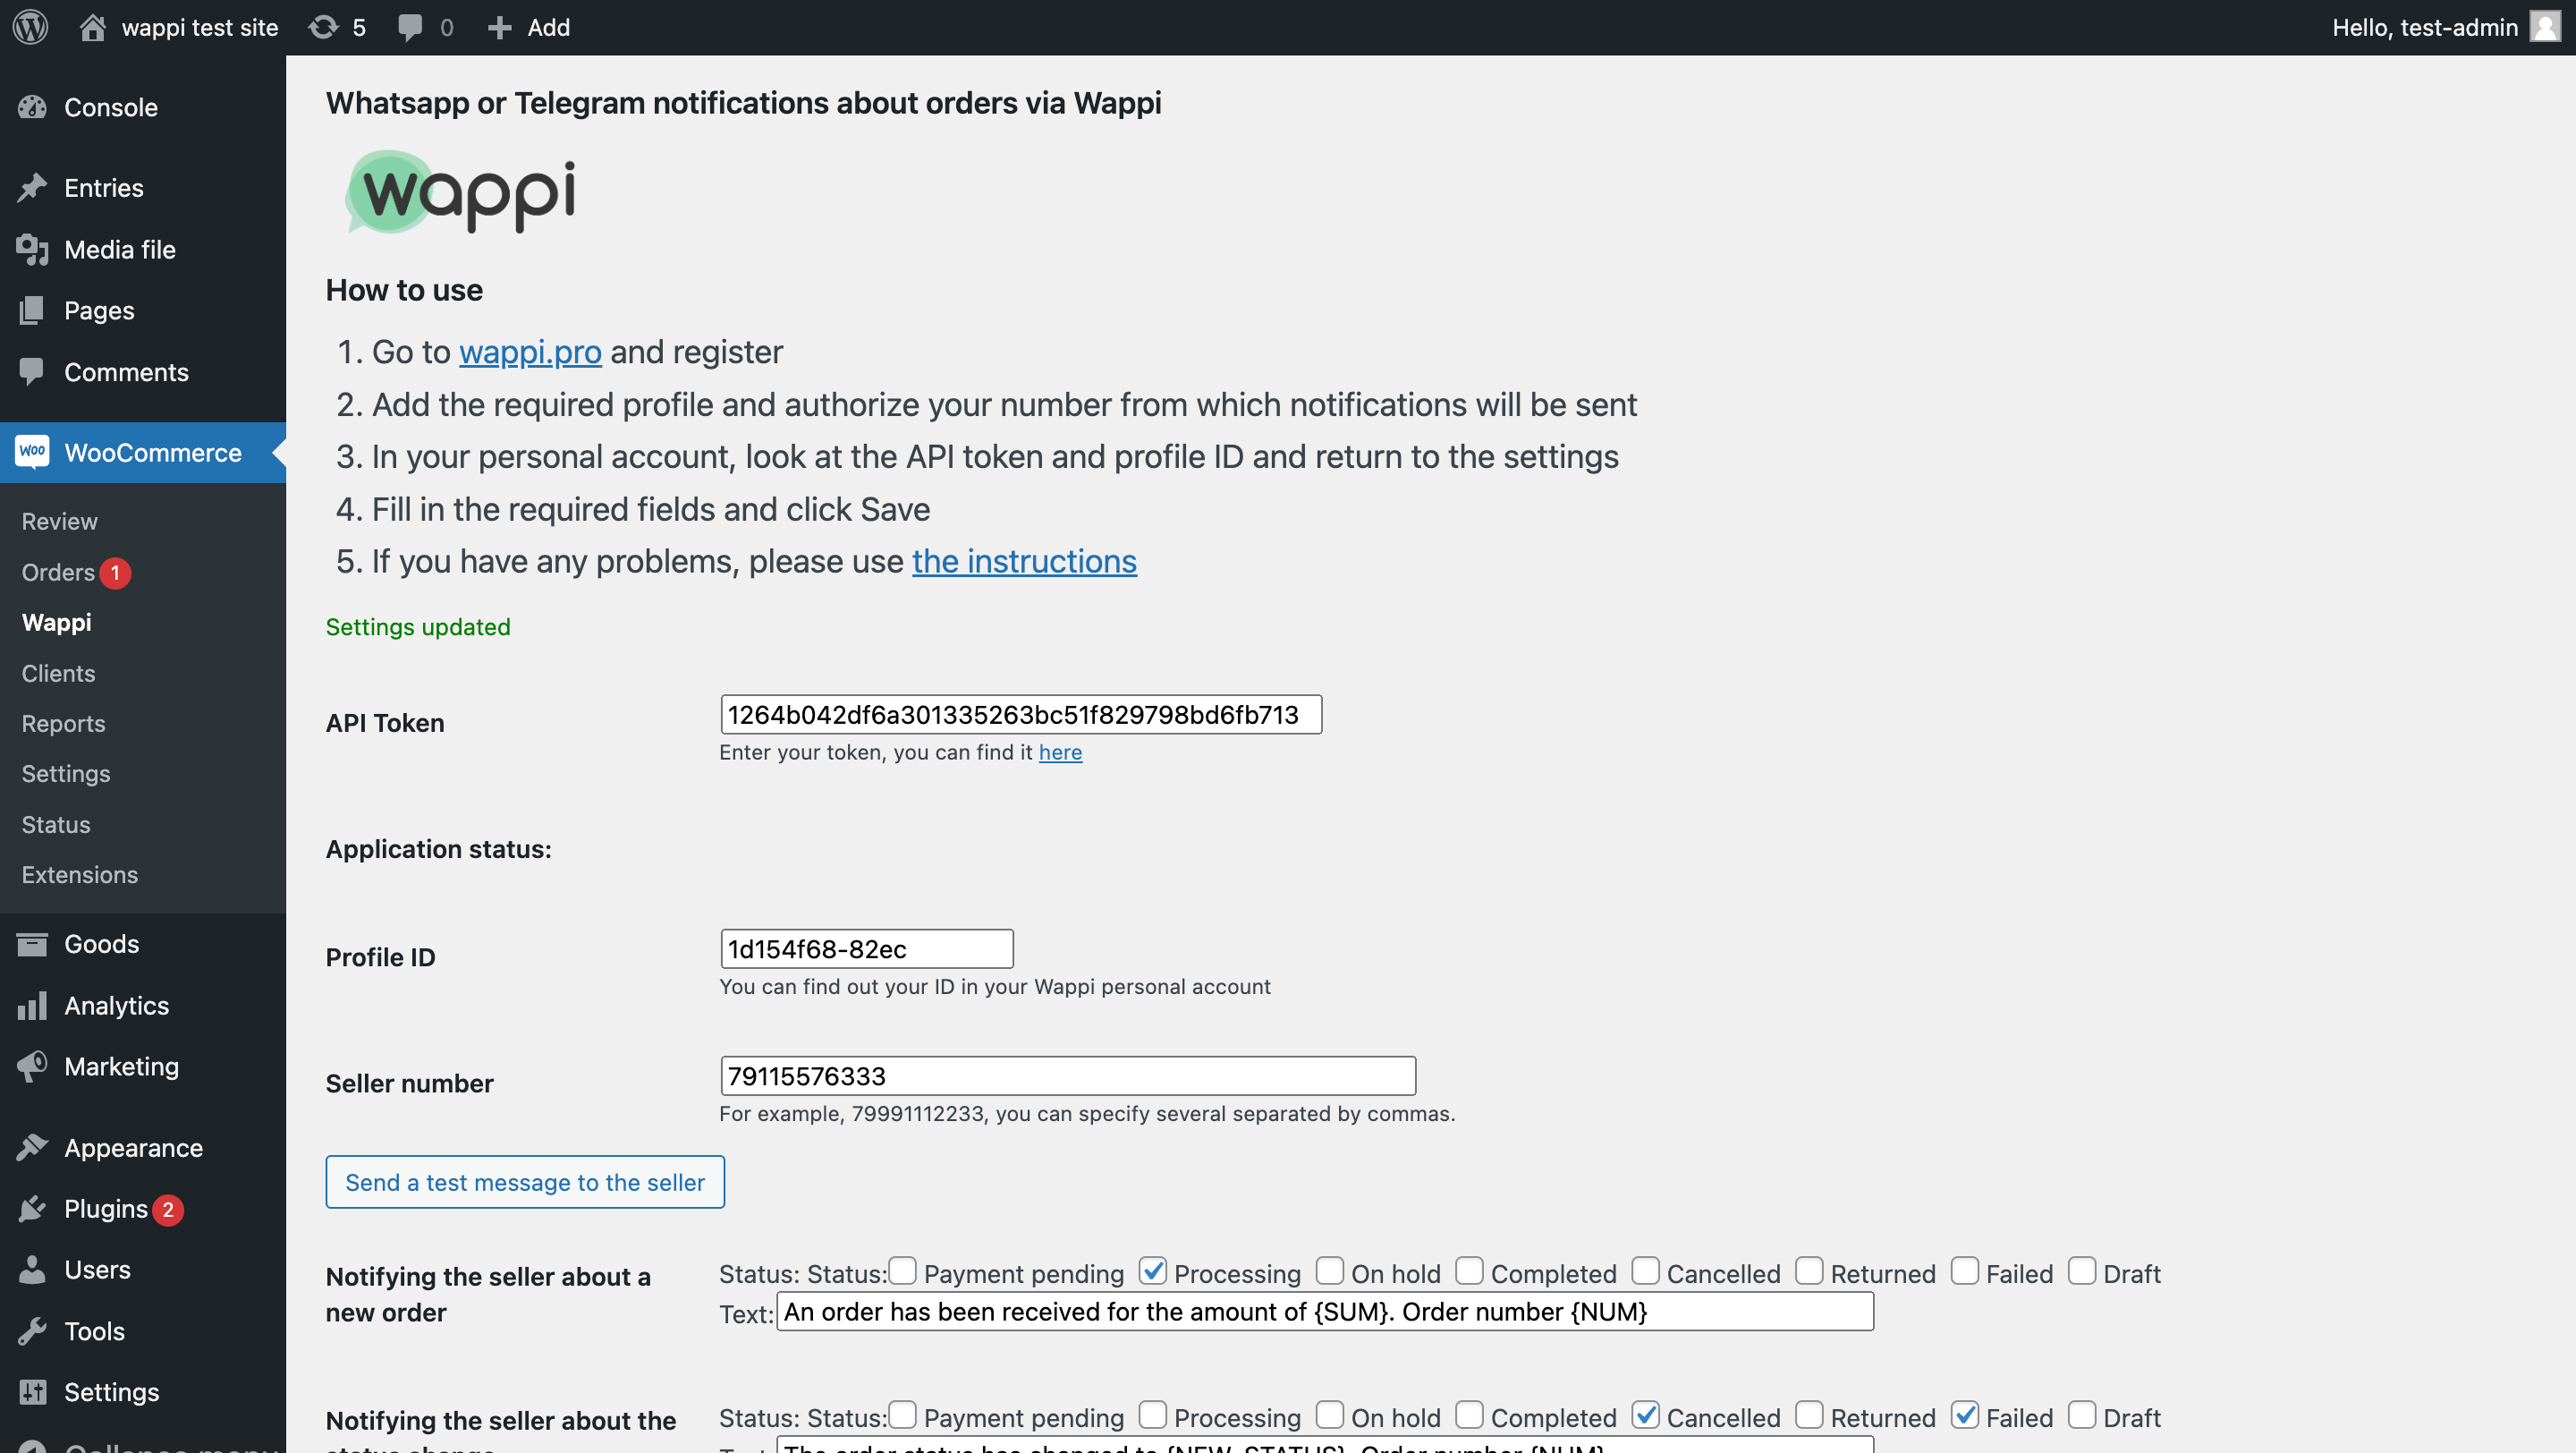Click the Marketing sidebar icon
This screenshot has width=2576, height=1453.
point(34,1066)
